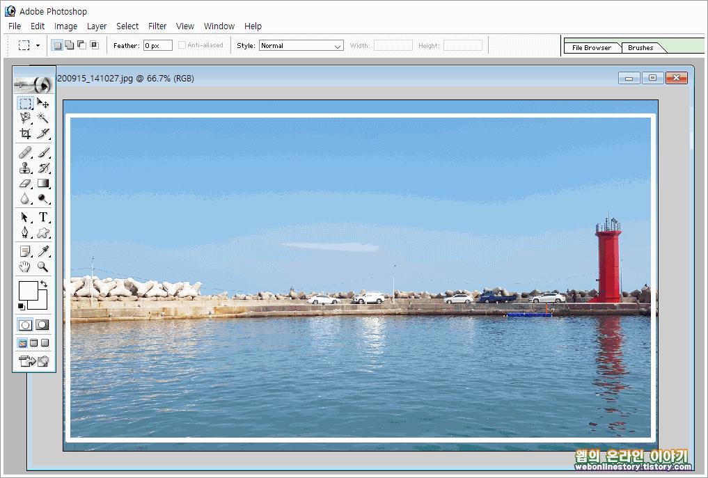Choose Intersect with Selection mode

[95, 45]
